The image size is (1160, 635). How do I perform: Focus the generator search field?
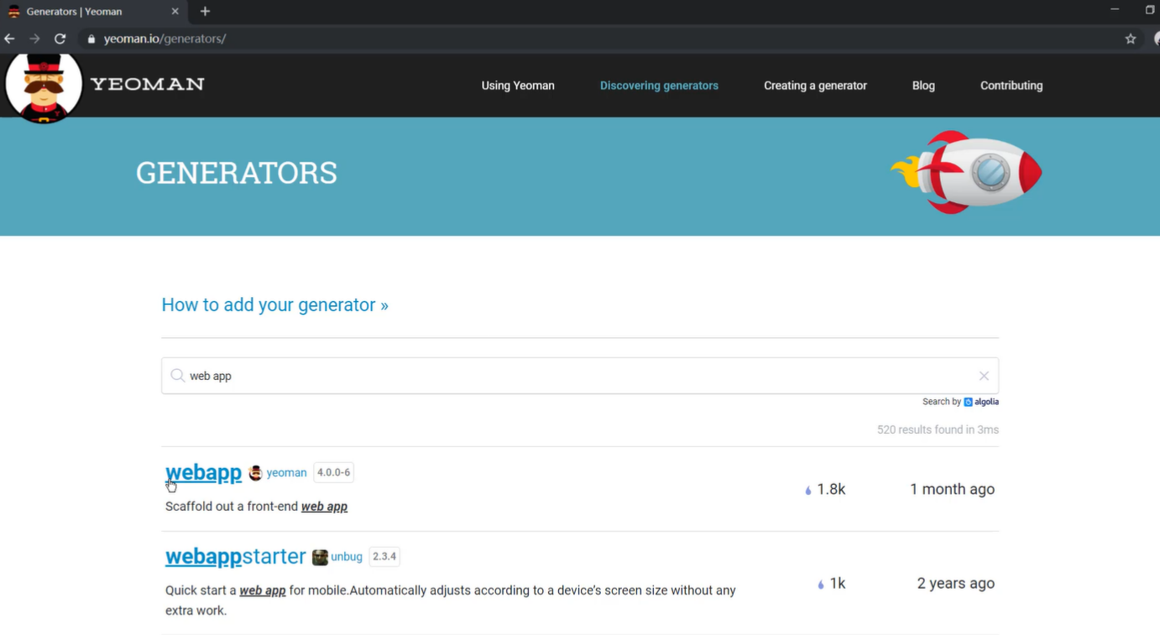click(x=580, y=376)
